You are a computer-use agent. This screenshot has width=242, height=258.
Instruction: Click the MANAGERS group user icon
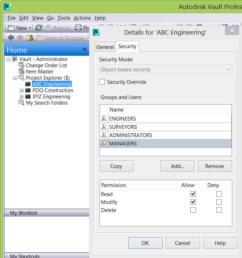click(x=104, y=143)
